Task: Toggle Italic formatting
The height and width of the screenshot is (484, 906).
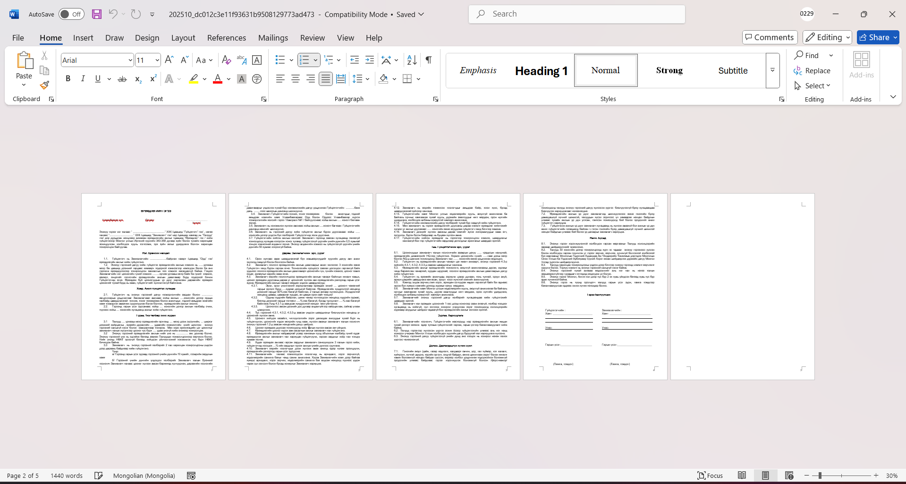Action: click(x=83, y=79)
